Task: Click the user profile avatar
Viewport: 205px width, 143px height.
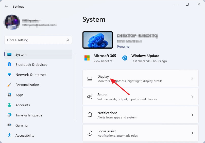Action: (x=12, y=22)
